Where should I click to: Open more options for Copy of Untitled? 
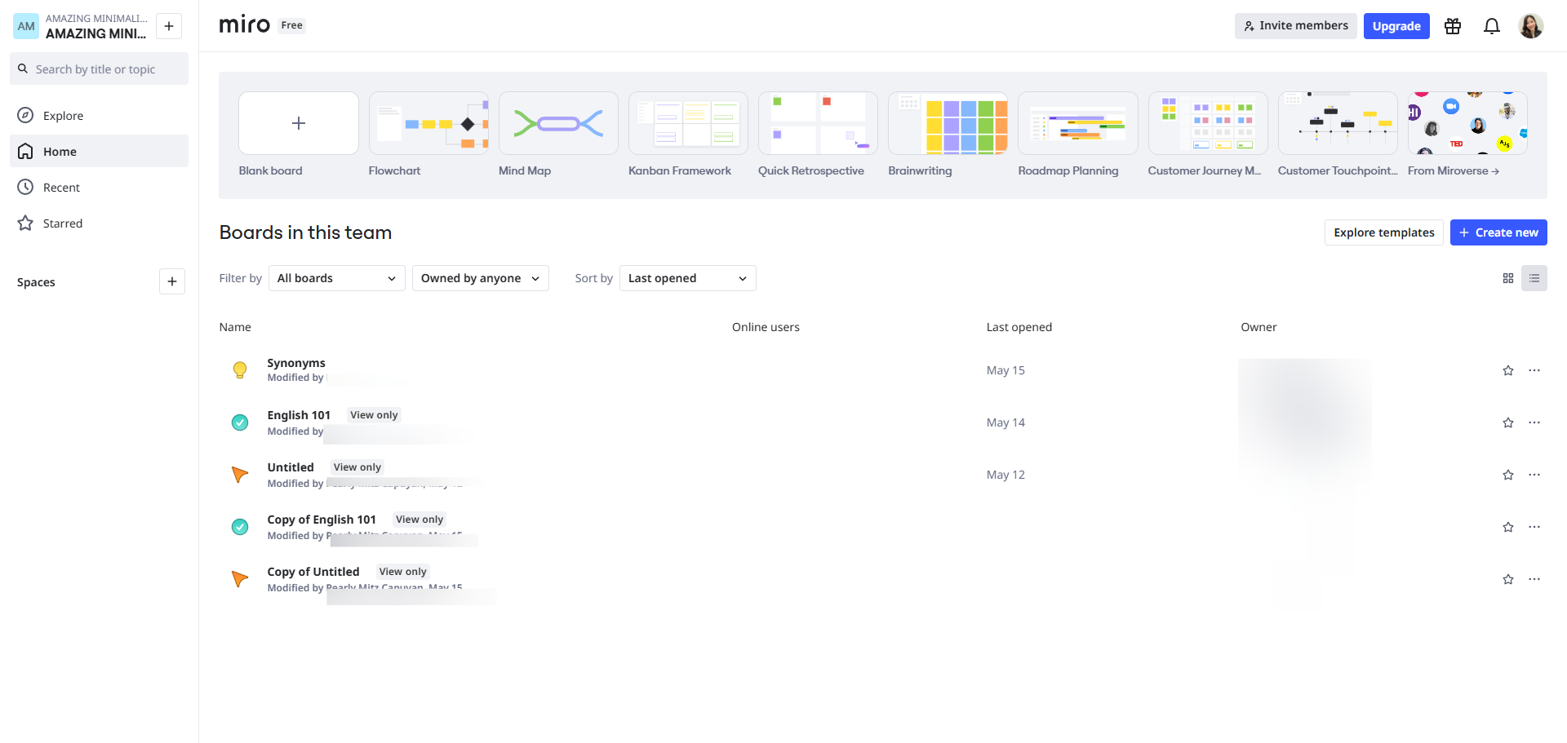(1534, 579)
